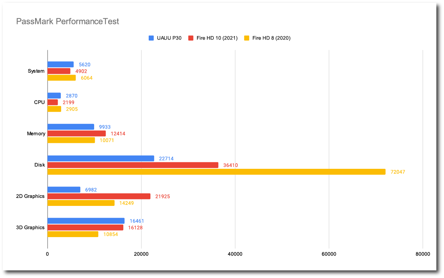Click the 2D Graphics axis label
444x278 pixels.
click(30, 196)
